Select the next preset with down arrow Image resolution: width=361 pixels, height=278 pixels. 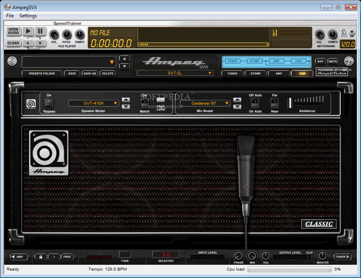[124, 67]
